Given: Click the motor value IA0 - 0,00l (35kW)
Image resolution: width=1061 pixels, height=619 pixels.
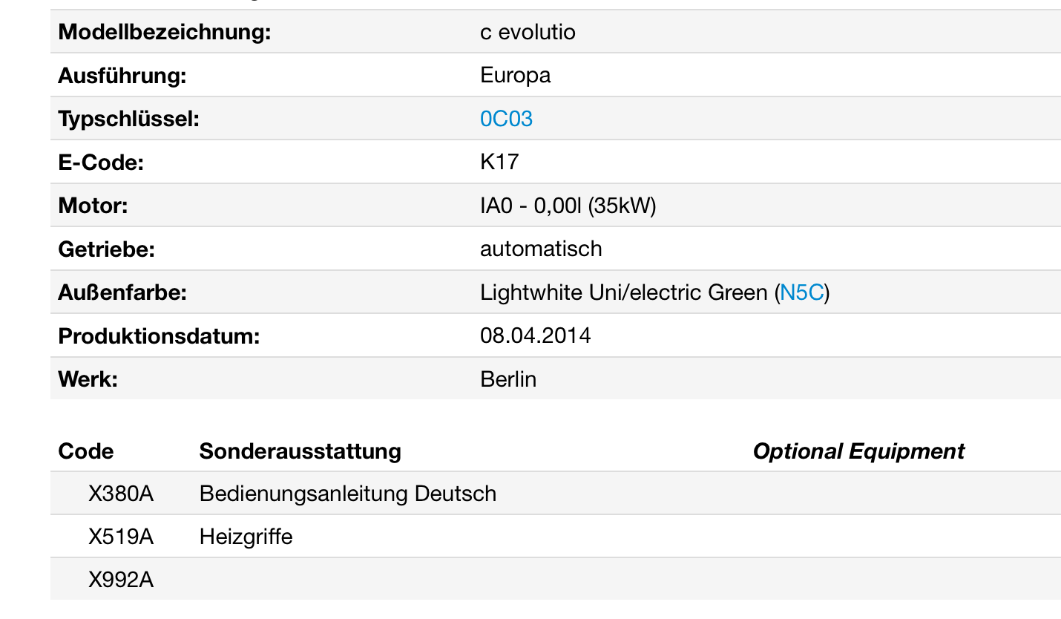Looking at the screenshot, I should pos(568,206).
